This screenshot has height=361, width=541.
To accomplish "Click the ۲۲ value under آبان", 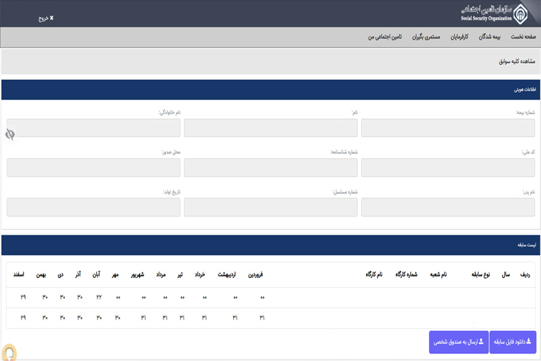I will [99, 297].
